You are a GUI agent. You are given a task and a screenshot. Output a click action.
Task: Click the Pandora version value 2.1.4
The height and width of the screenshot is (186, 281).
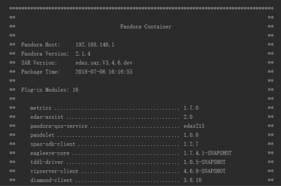83,54
